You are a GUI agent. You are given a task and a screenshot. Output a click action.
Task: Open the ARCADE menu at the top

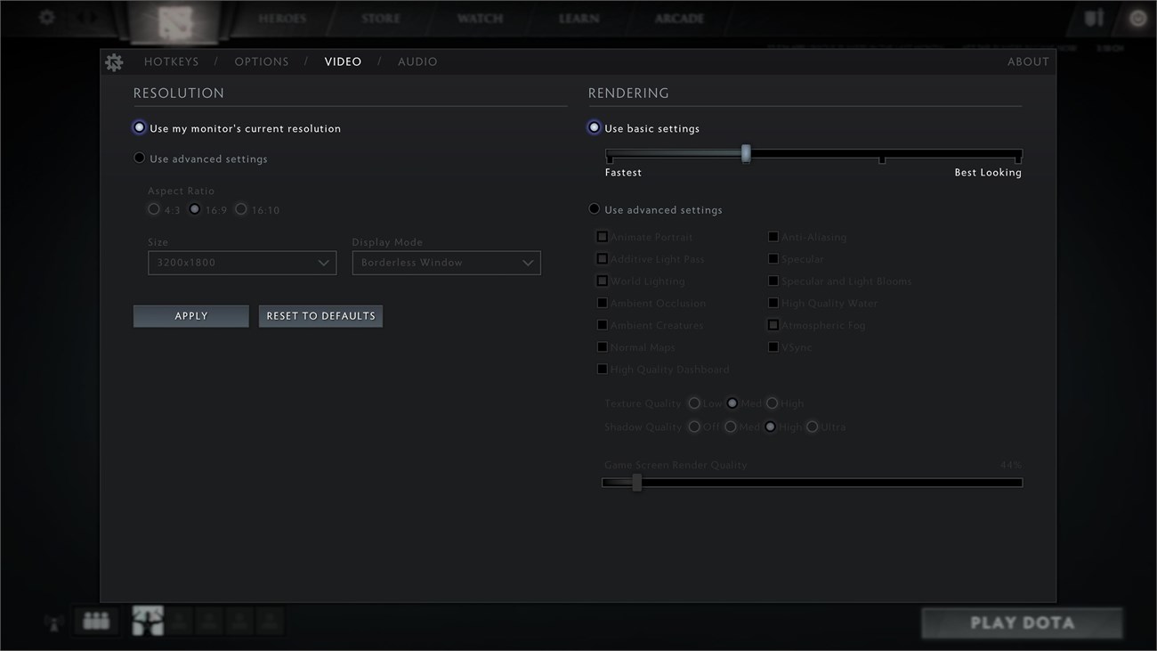point(678,18)
